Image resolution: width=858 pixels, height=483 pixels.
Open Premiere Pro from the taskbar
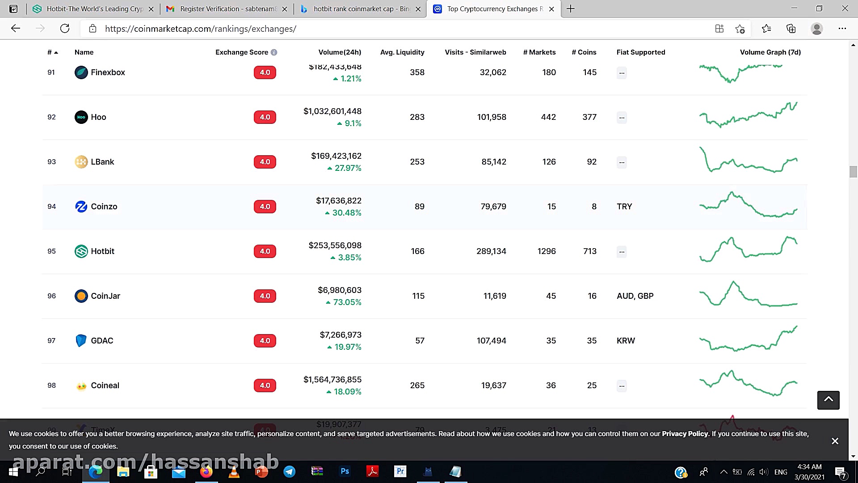click(x=400, y=472)
